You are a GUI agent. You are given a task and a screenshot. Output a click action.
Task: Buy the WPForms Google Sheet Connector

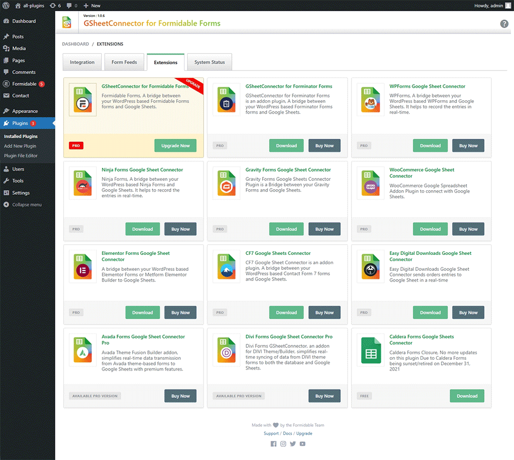tap(468, 145)
